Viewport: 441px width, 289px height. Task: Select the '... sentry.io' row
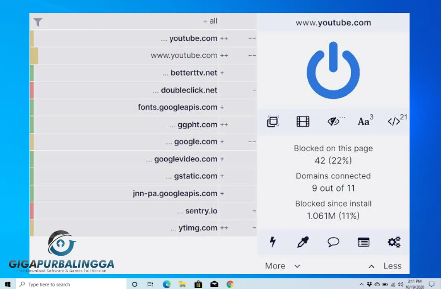[143, 211]
